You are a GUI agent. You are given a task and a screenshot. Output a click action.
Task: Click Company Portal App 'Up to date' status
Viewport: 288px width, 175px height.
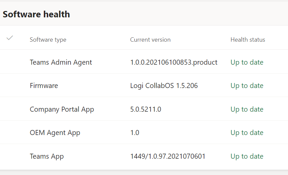(247, 109)
